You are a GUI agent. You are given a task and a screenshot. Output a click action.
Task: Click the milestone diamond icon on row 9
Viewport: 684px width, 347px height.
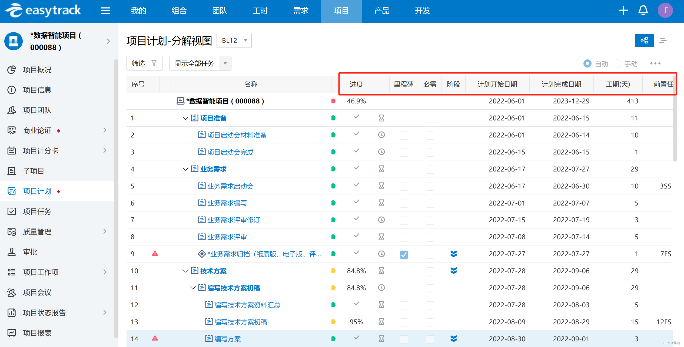202,254
